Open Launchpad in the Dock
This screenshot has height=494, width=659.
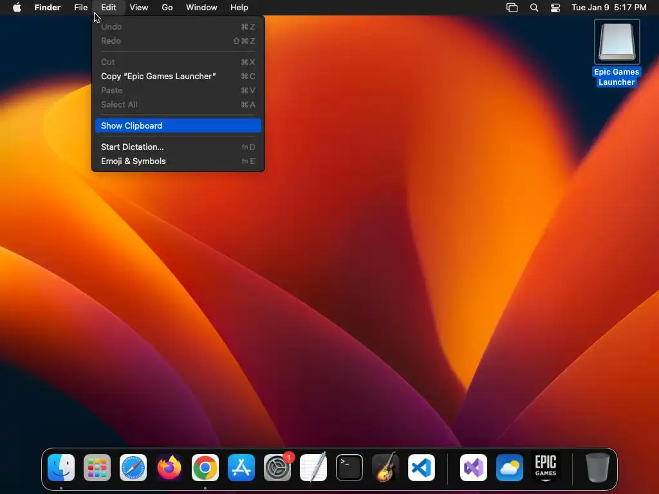97,468
